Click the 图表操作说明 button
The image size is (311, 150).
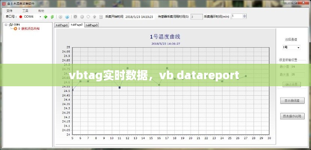coord(292,116)
